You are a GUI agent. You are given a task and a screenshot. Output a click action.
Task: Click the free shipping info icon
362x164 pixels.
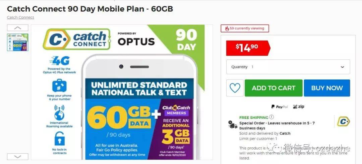[x=271, y=117]
